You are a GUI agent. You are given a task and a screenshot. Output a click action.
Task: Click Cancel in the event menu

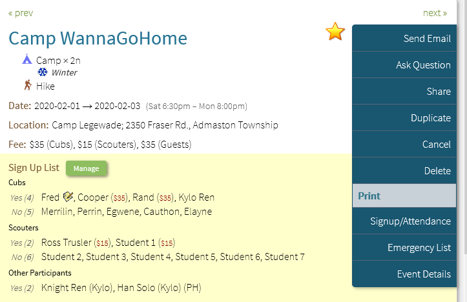404,145
